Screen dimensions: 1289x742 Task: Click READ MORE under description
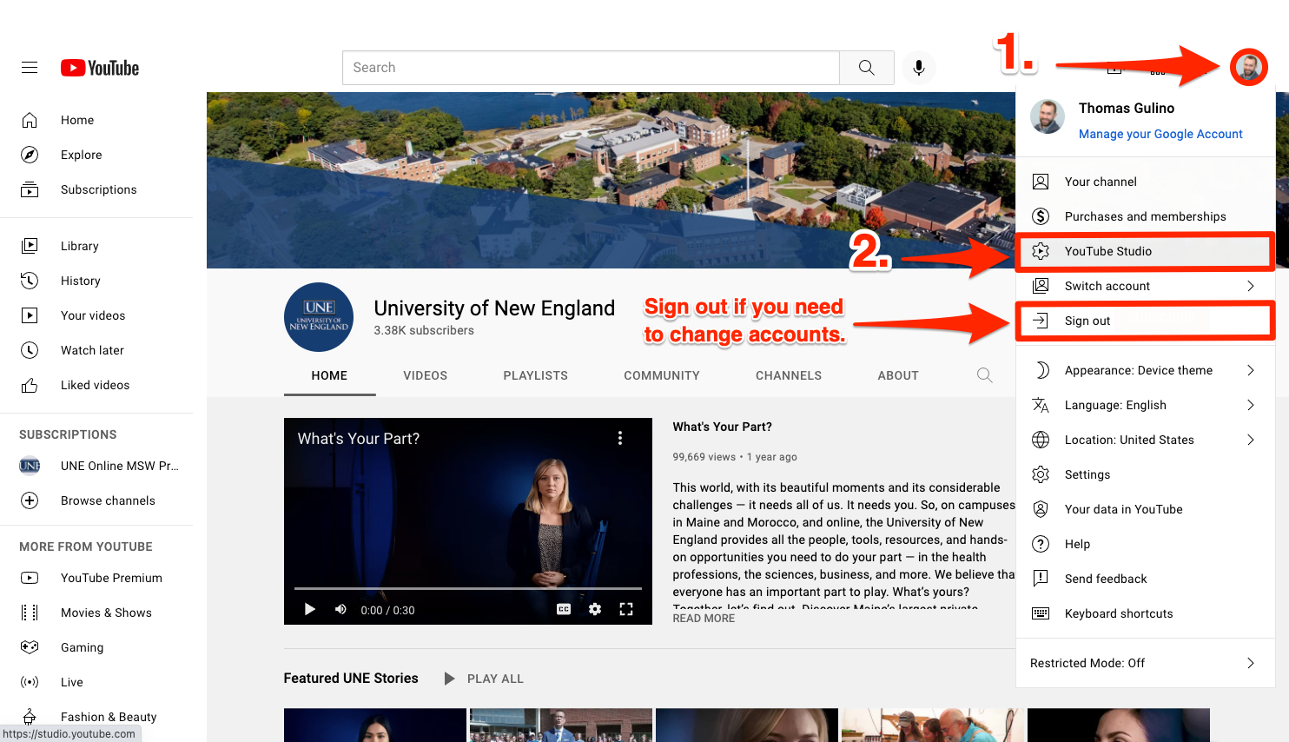pos(704,619)
